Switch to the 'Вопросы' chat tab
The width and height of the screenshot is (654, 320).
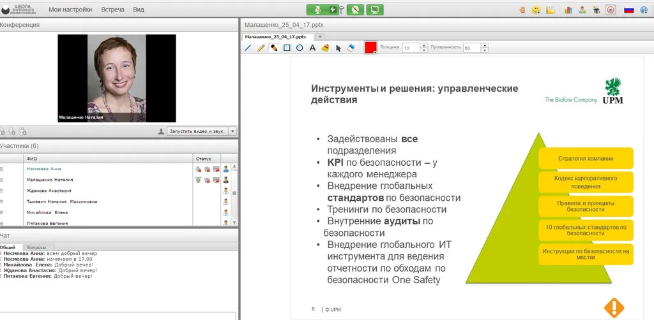[x=40, y=247]
